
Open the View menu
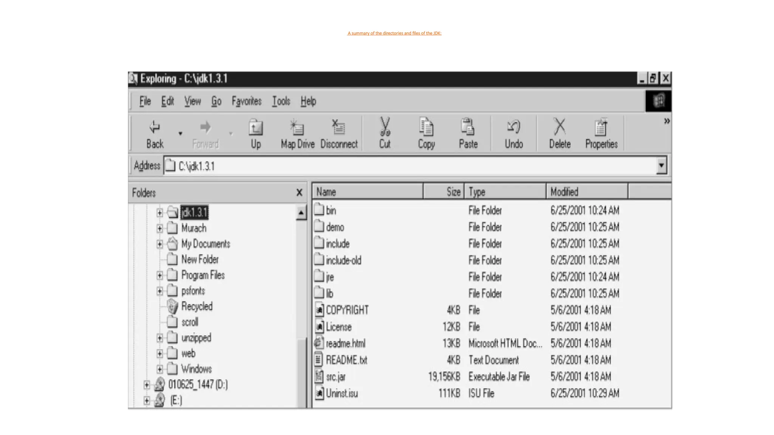pyautogui.click(x=192, y=101)
